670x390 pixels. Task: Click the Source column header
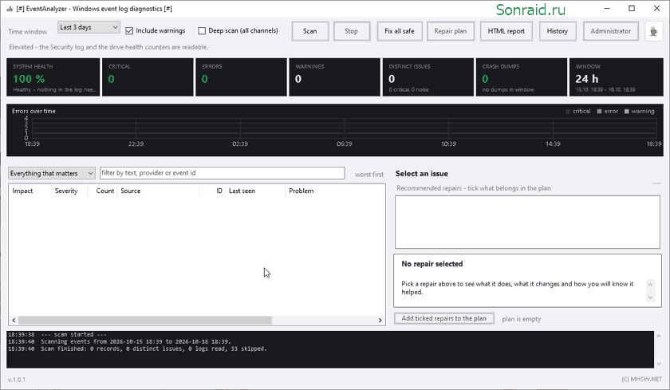[x=158, y=191]
